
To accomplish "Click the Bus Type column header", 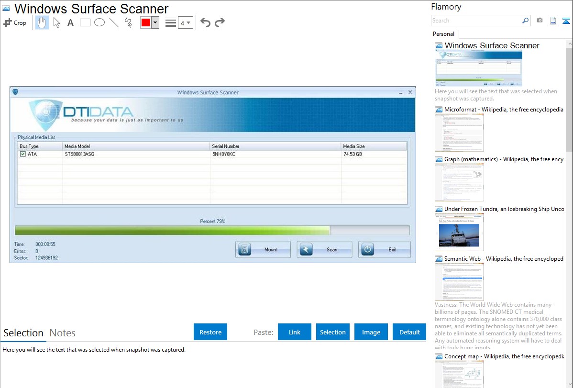I will [40, 146].
